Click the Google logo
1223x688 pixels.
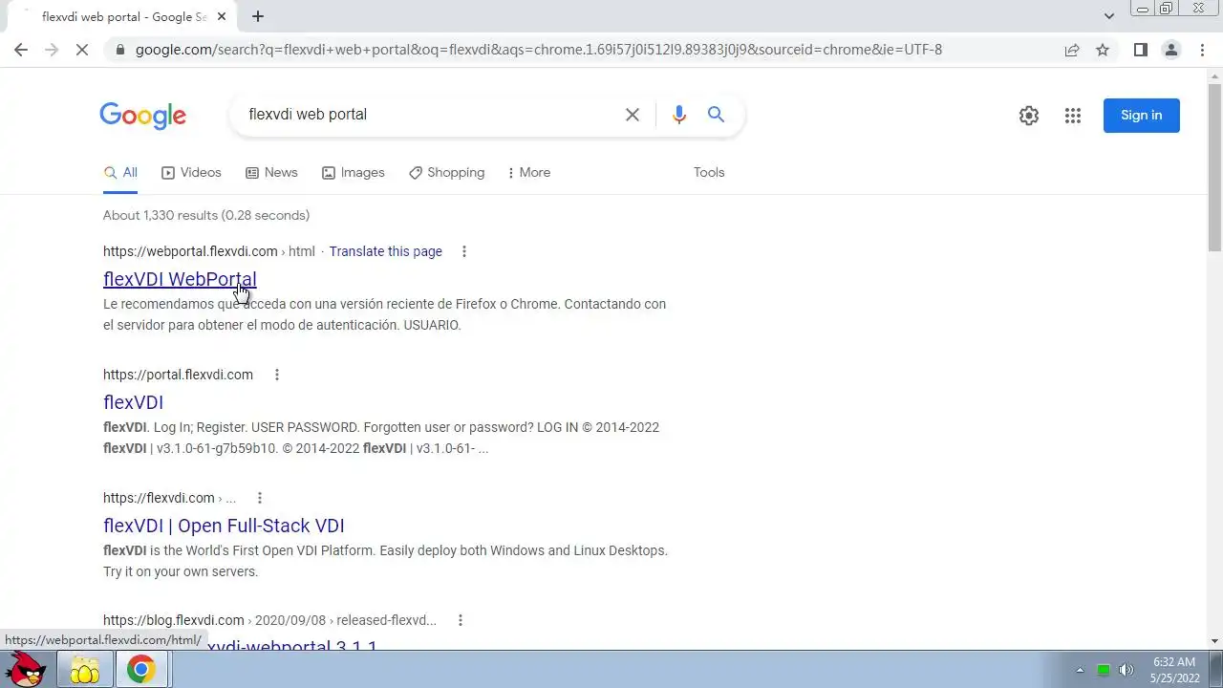(x=143, y=116)
